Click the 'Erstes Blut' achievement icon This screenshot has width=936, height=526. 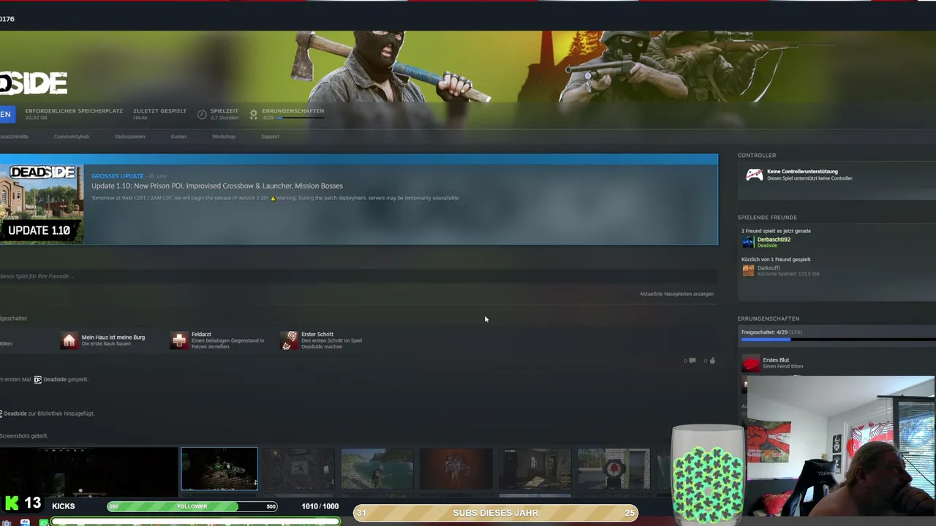coord(751,363)
